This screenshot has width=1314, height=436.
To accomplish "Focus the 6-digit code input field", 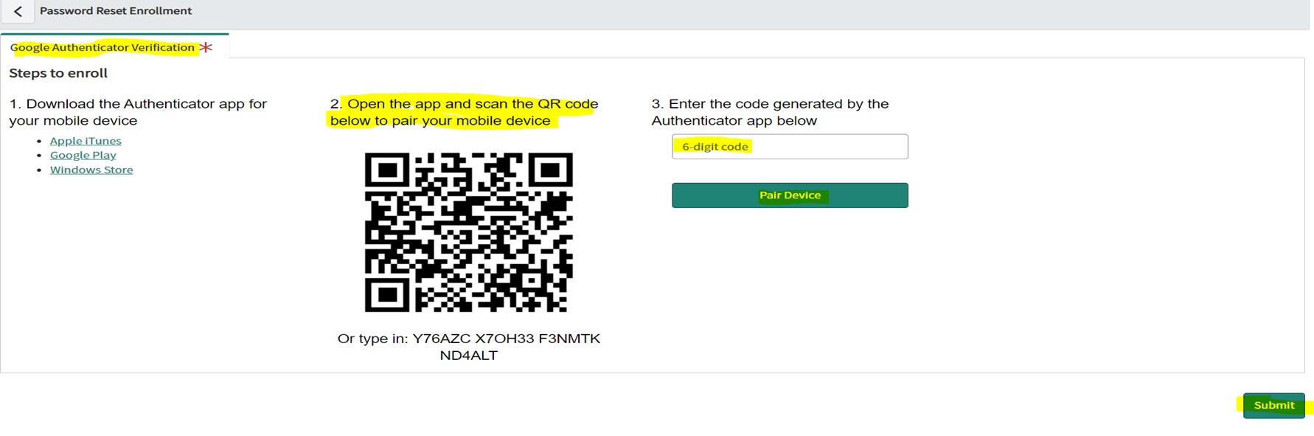I will pos(789,147).
